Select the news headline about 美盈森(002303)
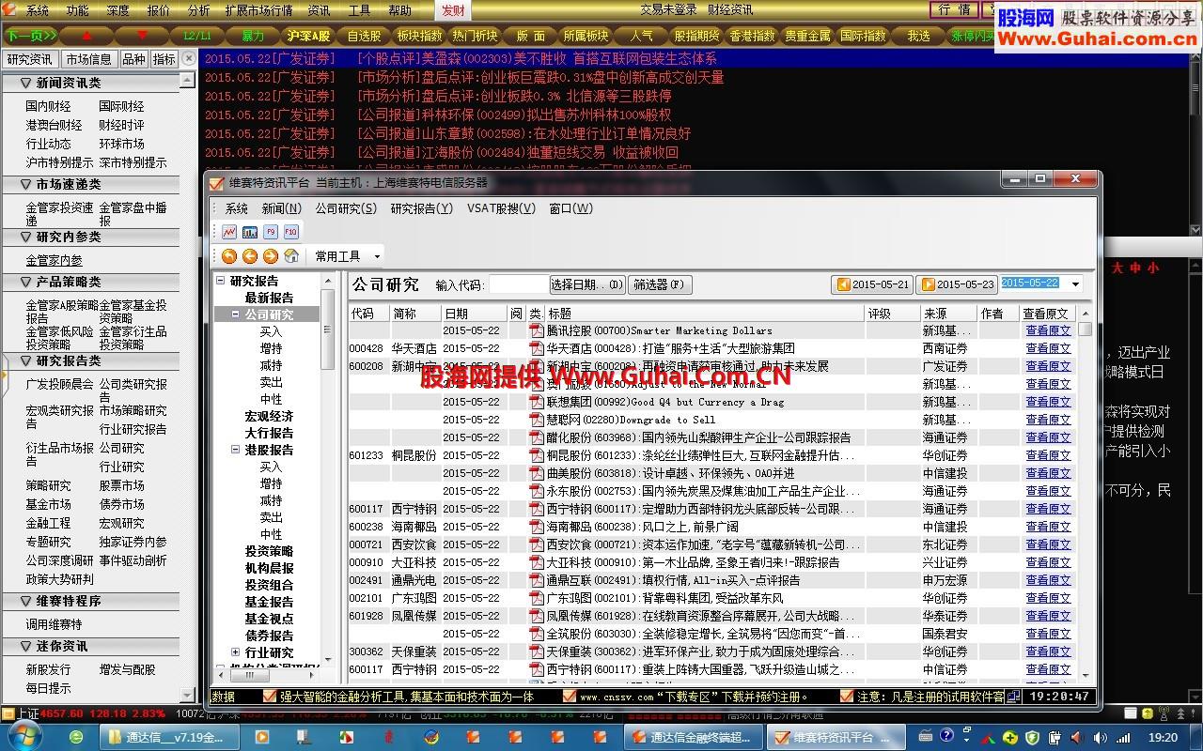 [x=537, y=58]
